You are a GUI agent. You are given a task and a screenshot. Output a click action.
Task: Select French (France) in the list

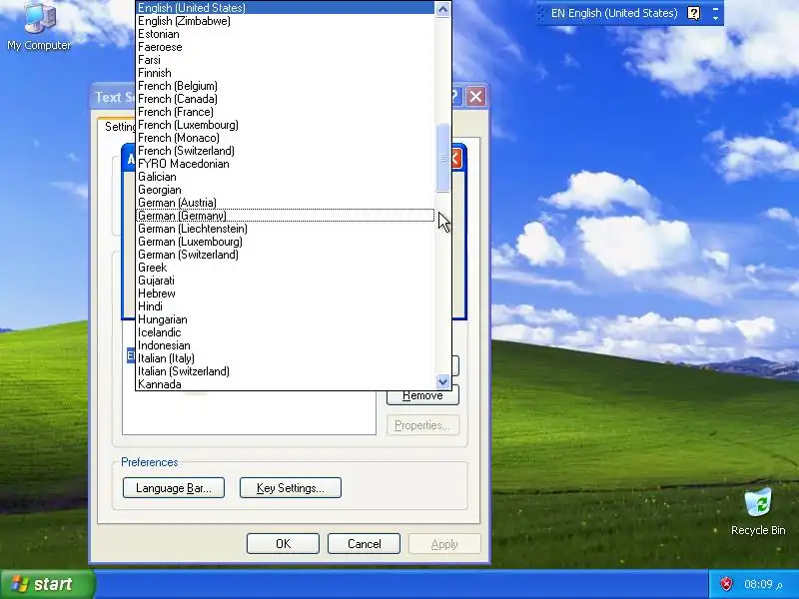coord(286,112)
